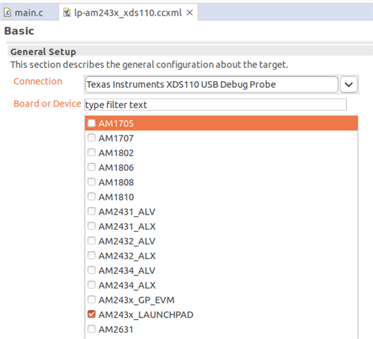This screenshot has width=373, height=339.
Task: Toggle the AM2434_ALV checkbox
Action: point(92,270)
